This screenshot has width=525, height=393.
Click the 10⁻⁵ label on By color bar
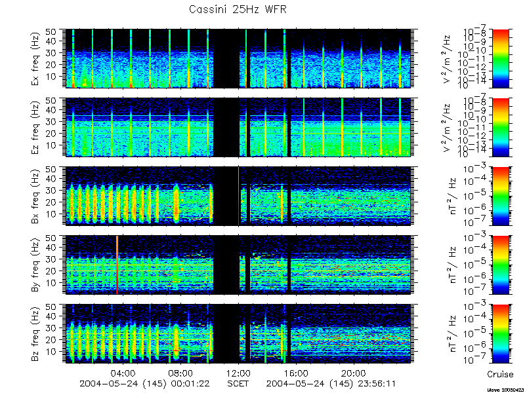coord(476,265)
